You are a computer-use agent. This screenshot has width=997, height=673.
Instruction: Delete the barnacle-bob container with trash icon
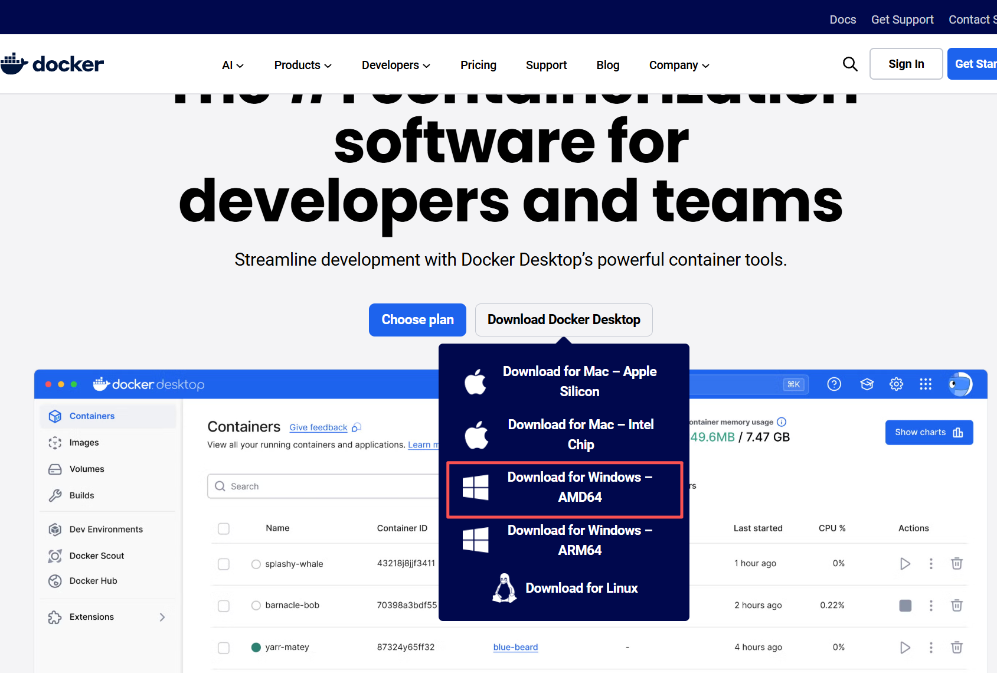coord(957,605)
